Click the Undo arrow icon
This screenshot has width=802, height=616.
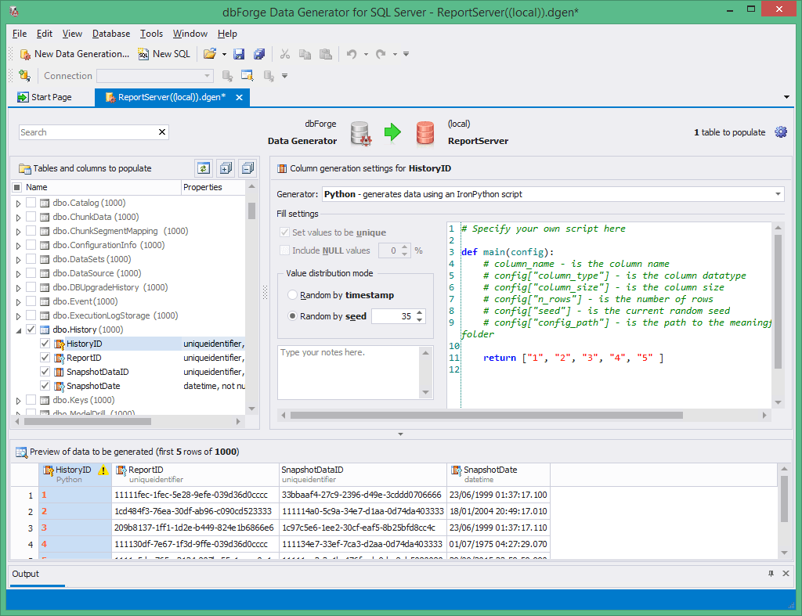352,54
